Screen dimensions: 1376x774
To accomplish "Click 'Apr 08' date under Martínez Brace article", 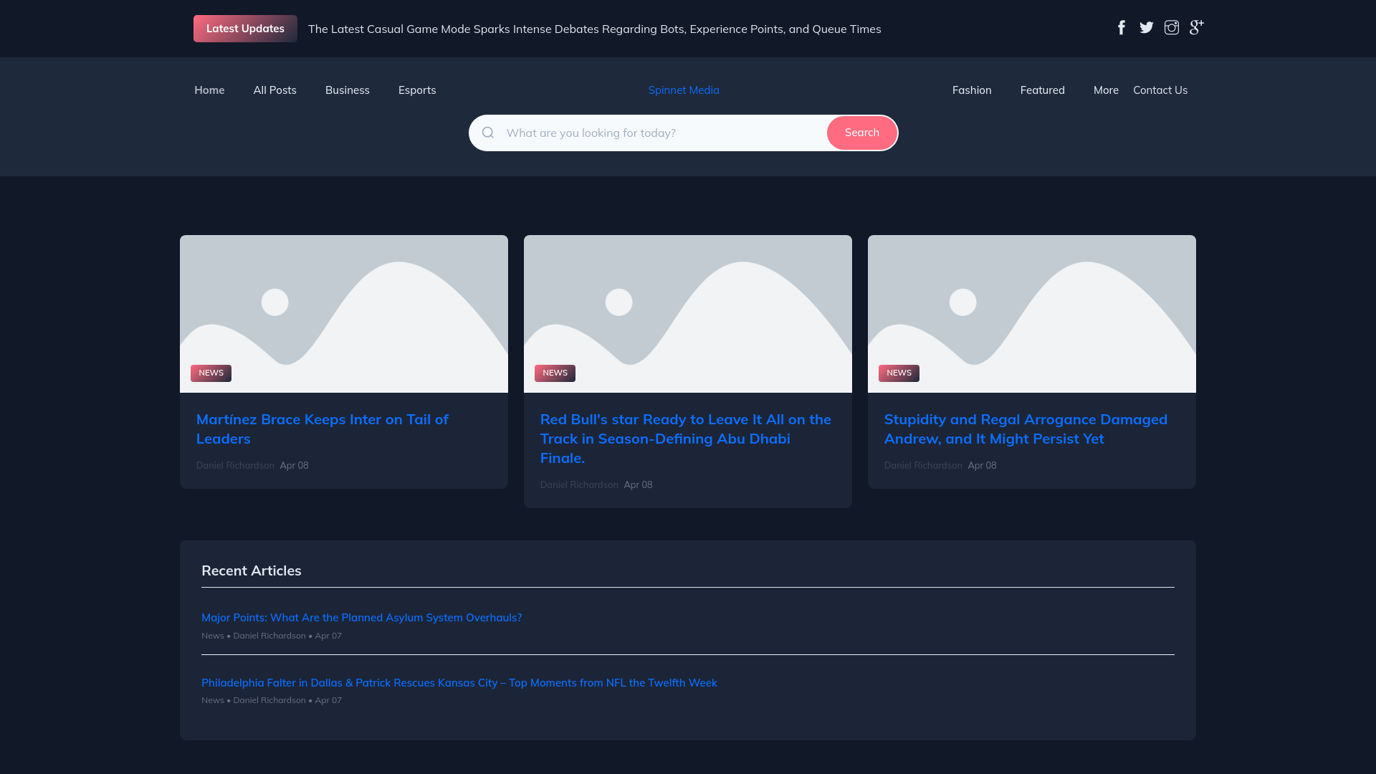I will coord(294,466).
